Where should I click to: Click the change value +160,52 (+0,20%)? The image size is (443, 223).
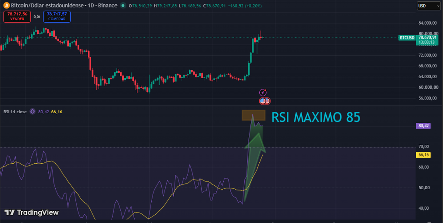[244, 6]
